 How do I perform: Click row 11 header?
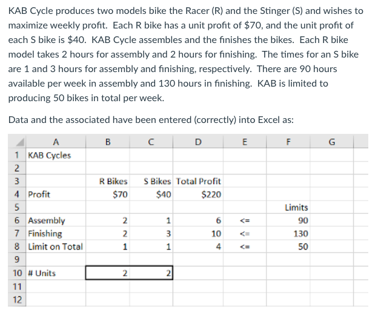pyautogui.click(x=17, y=286)
